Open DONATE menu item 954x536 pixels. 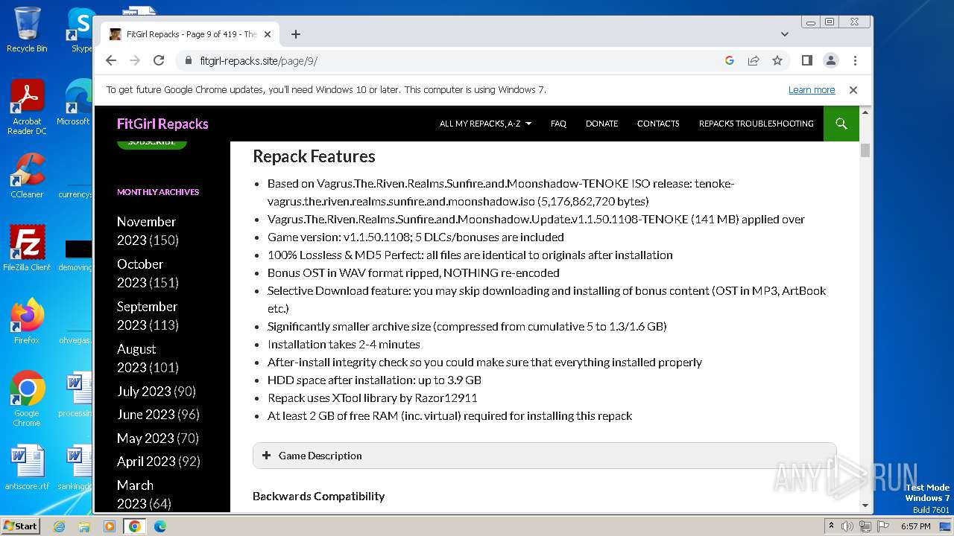coord(601,124)
